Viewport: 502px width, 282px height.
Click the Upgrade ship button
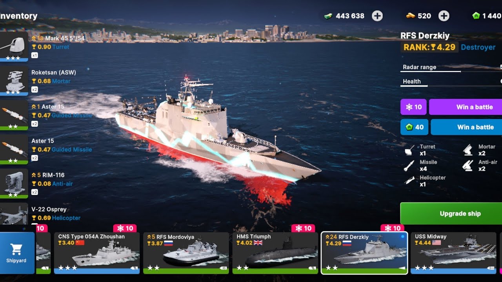pyautogui.click(x=451, y=213)
